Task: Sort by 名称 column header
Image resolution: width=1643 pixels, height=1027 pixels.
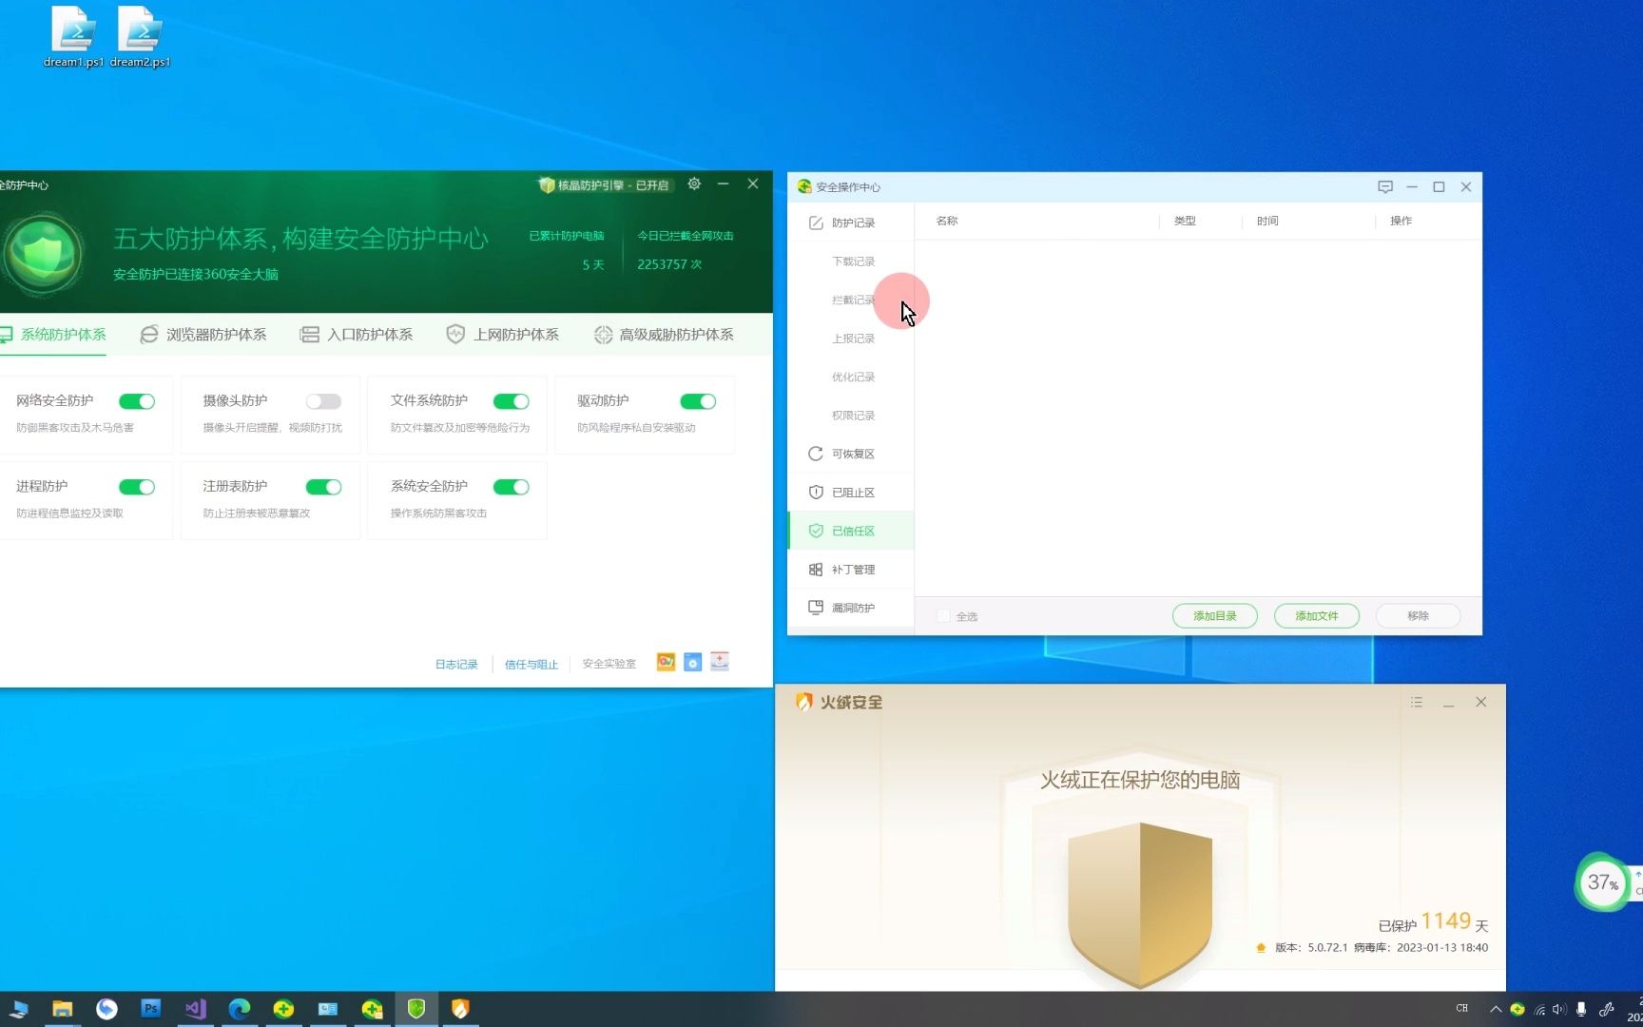Action: 947,221
